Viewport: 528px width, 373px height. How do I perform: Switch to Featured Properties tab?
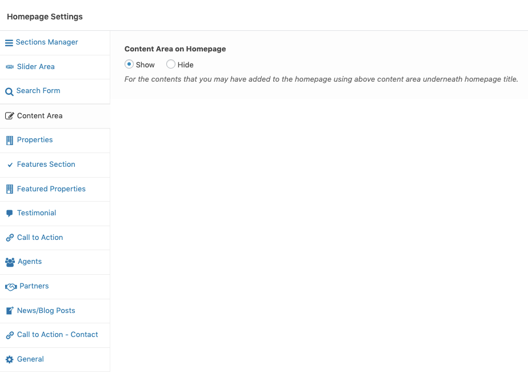pyautogui.click(x=55, y=189)
